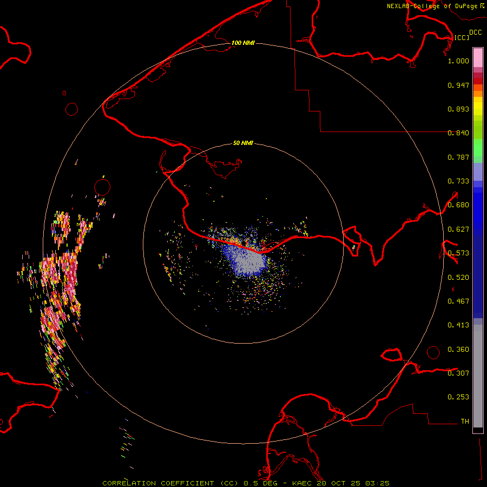Click the 0.253 scale value
The height and width of the screenshot is (487, 487).
458,397
